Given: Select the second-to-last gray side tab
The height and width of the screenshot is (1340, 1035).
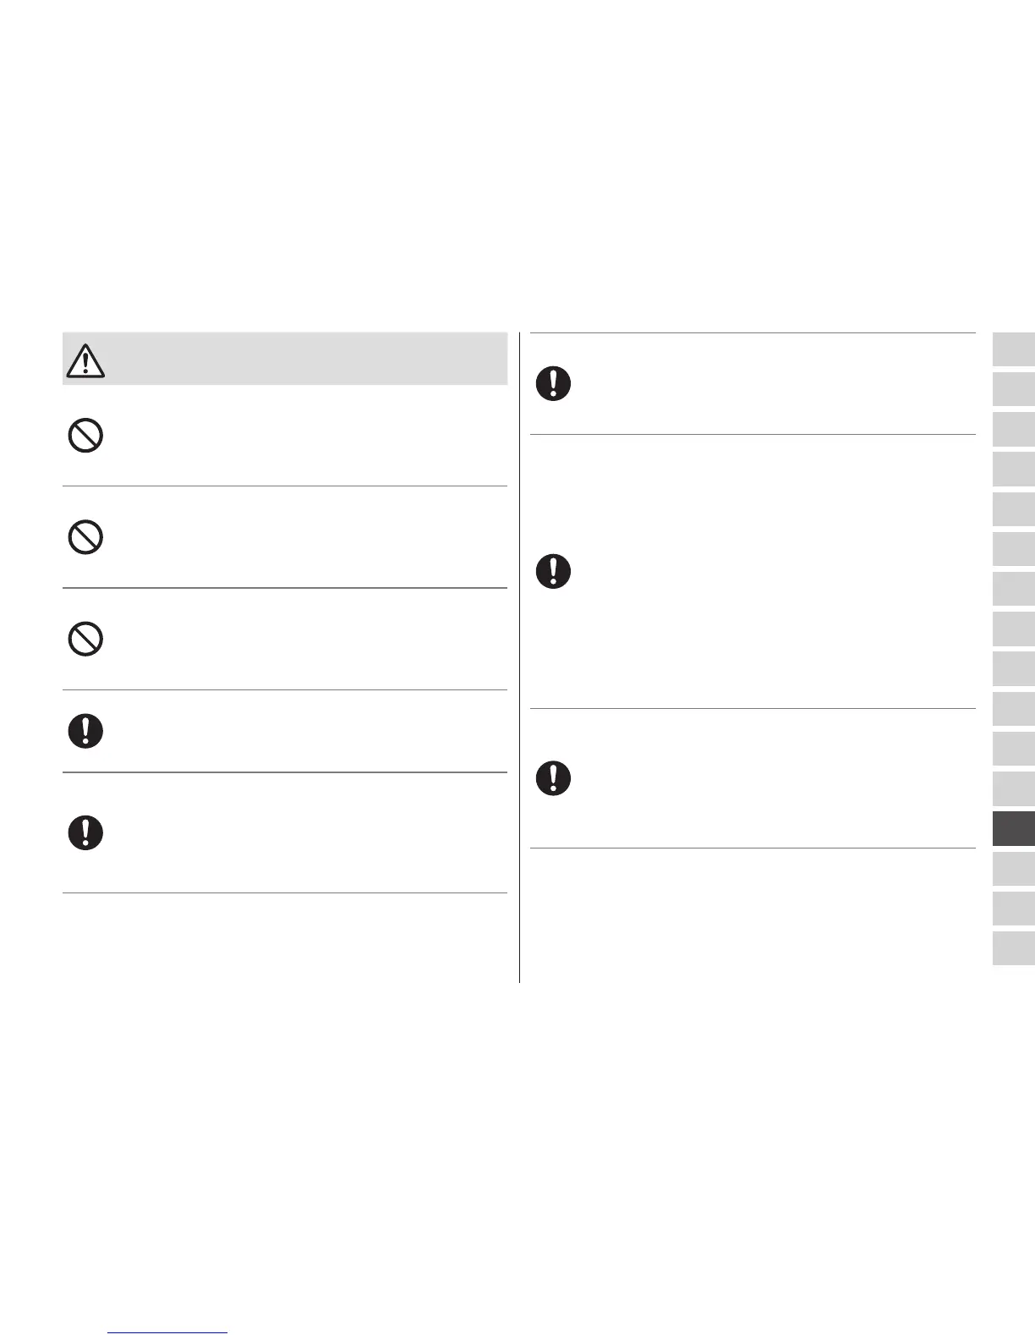Looking at the screenshot, I should [x=1013, y=909].
